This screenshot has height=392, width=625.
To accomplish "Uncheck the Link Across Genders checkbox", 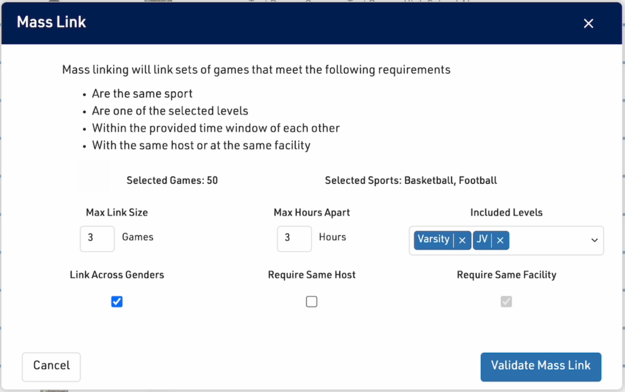I will 117,301.
